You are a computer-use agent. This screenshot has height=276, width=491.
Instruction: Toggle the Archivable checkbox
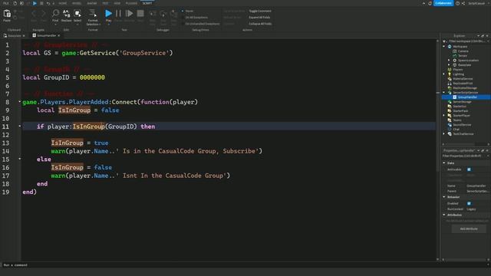pyautogui.click(x=469, y=169)
